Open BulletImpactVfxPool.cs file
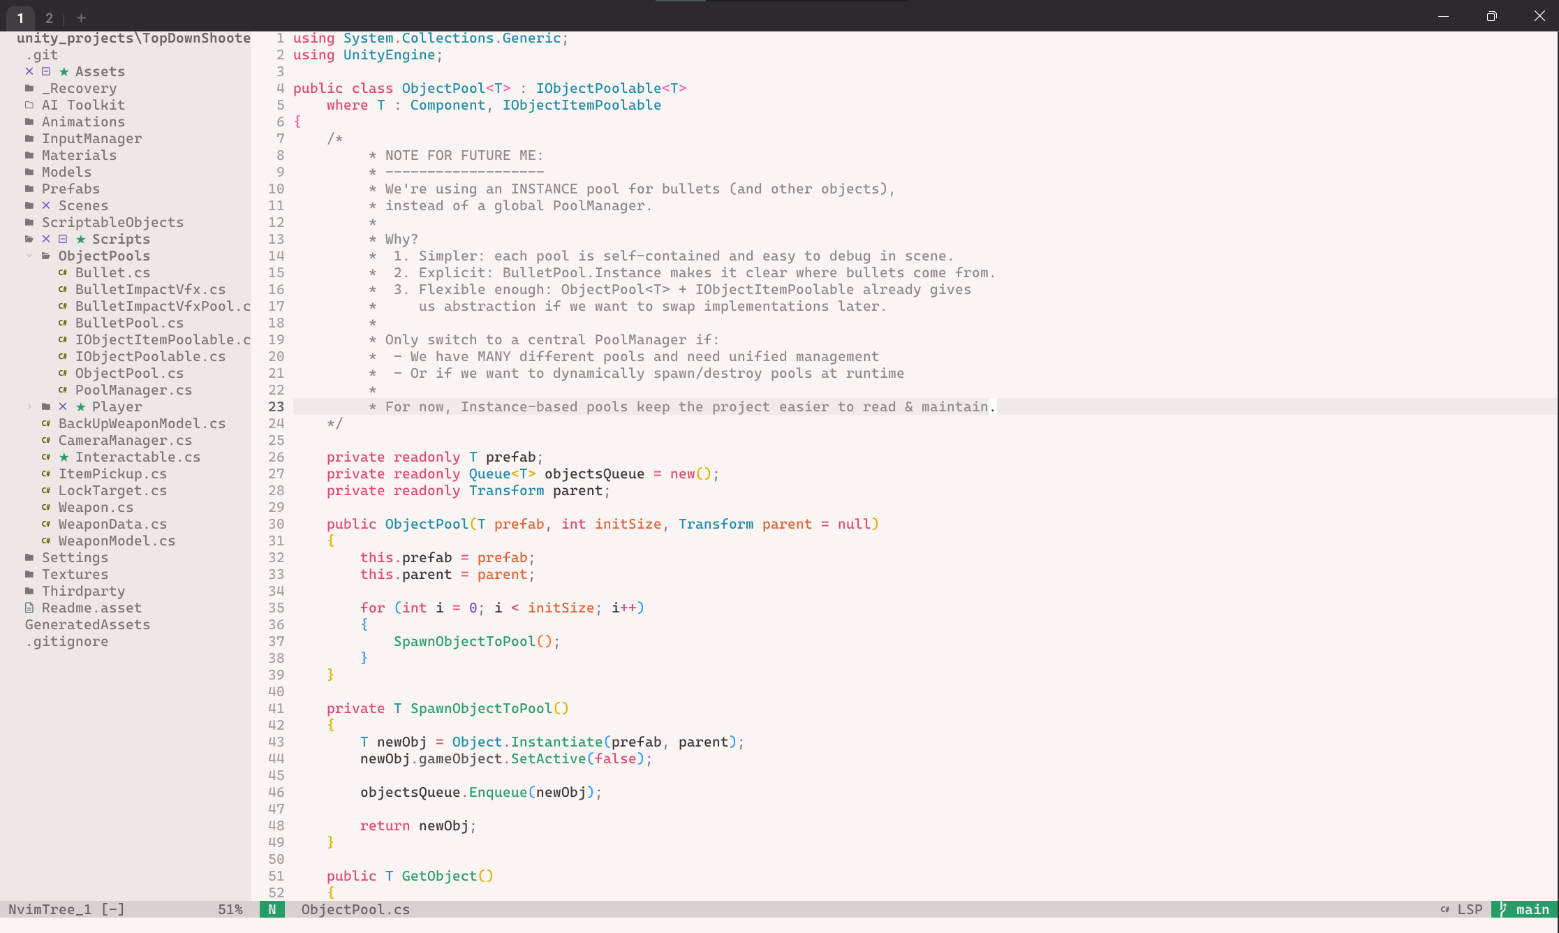 coord(163,307)
